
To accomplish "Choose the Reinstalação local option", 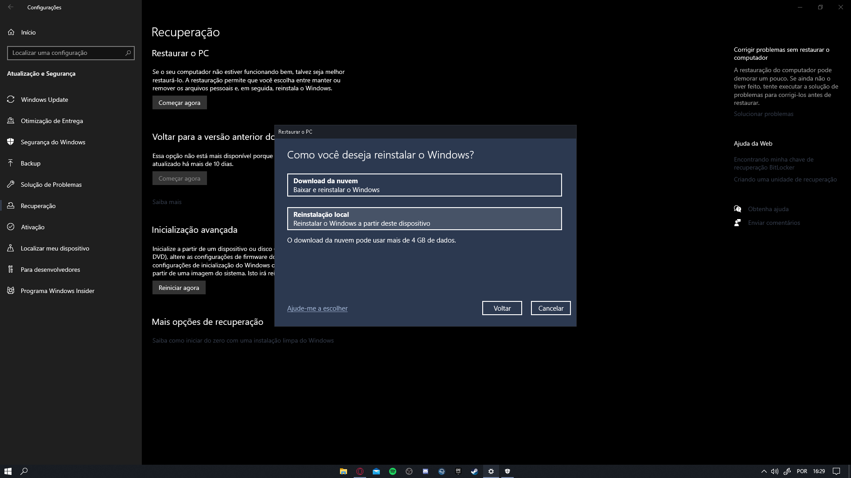I will click(424, 219).
